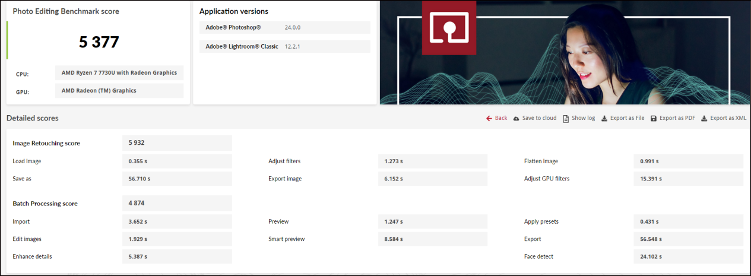This screenshot has width=751, height=276.
Task: Select the AMD Ryzen 7 7730U CPU field
Action: (x=119, y=73)
